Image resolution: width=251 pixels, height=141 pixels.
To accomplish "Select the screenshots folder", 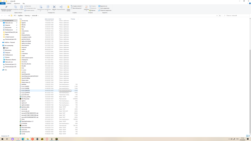I will (25, 54).
